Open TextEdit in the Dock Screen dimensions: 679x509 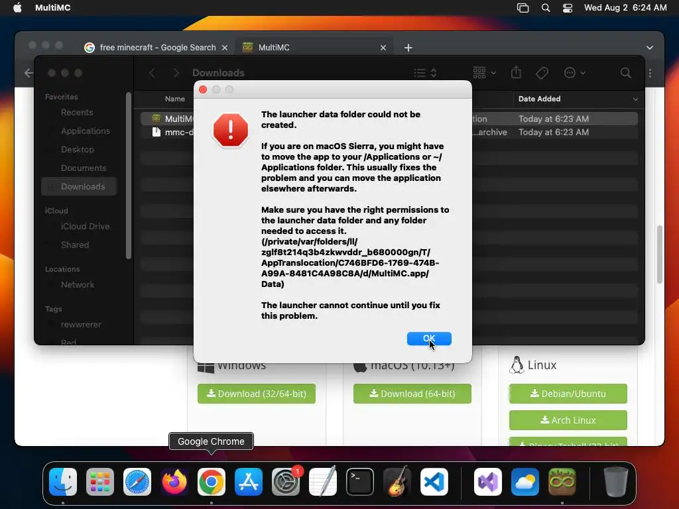pyautogui.click(x=323, y=482)
